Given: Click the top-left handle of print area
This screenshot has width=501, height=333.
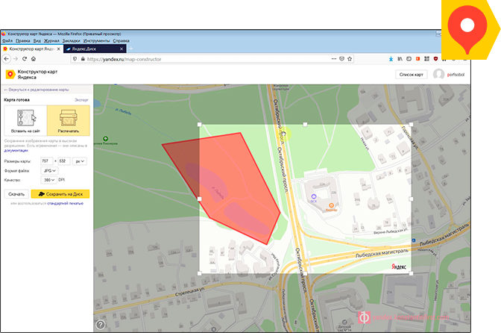Looking at the screenshot, I should [x=200, y=125].
